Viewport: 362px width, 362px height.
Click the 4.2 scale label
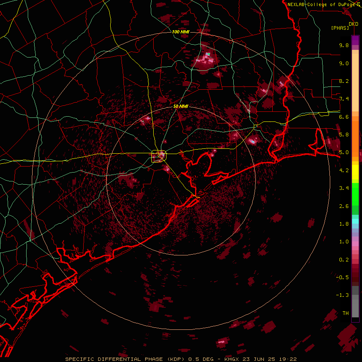pos(344,171)
